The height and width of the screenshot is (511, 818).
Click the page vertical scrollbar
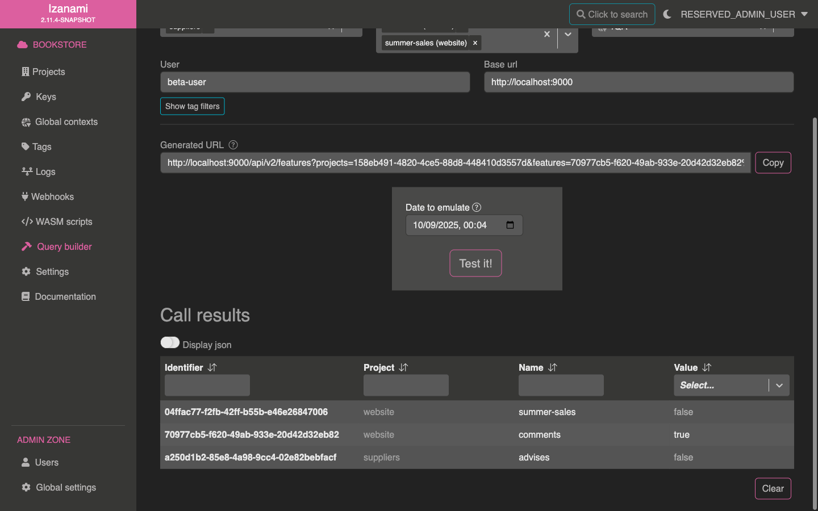coord(815,312)
